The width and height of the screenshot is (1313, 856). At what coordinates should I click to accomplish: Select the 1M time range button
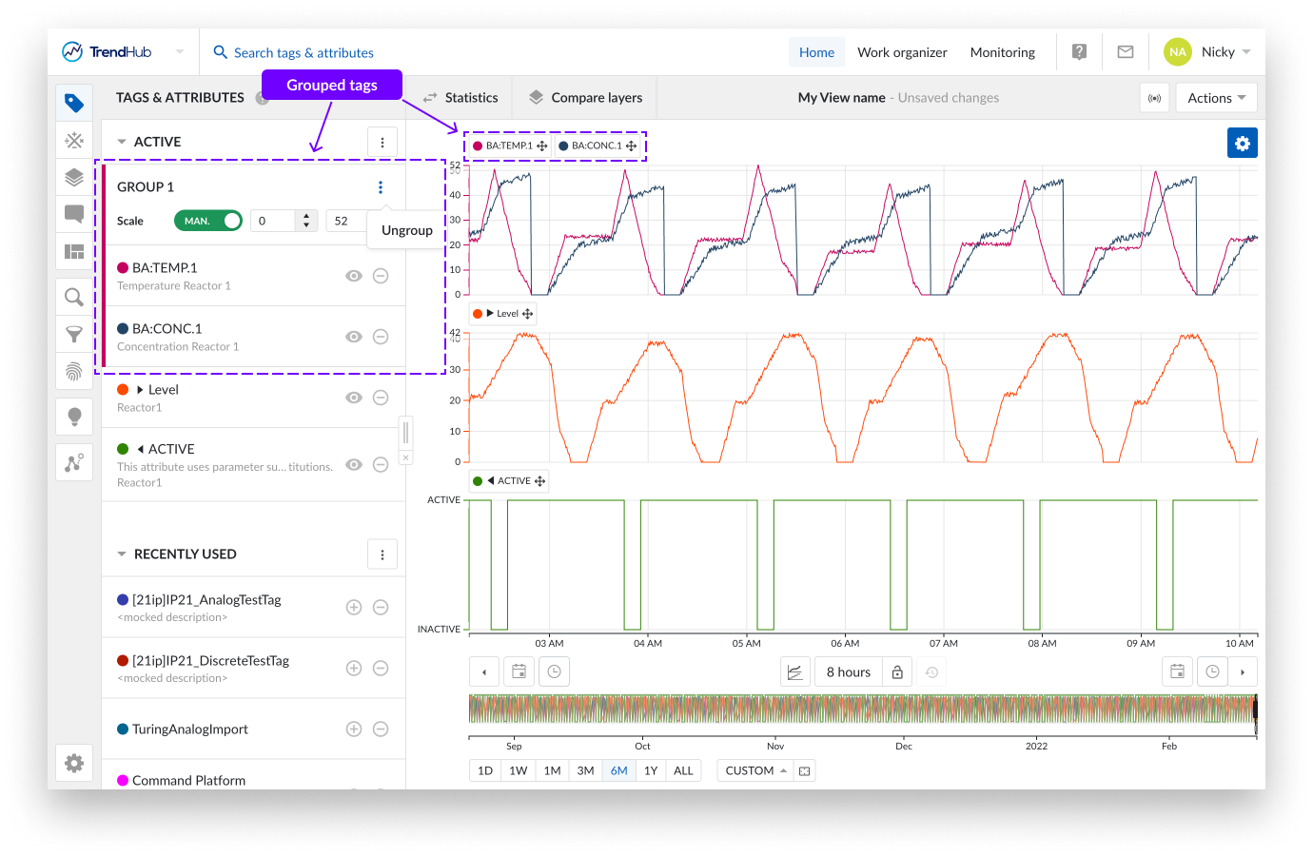point(552,770)
